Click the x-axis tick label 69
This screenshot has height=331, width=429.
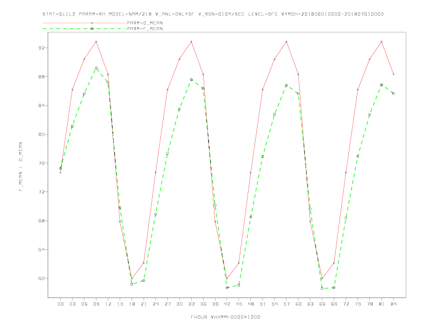(334, 304)
